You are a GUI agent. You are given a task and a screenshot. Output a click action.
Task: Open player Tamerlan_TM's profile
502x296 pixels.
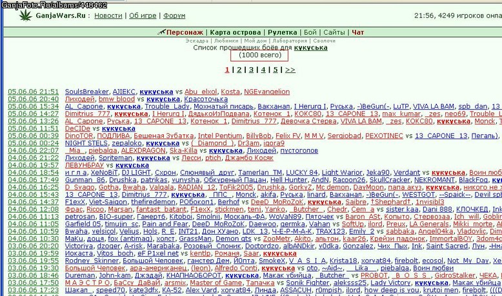pos(260,173)
